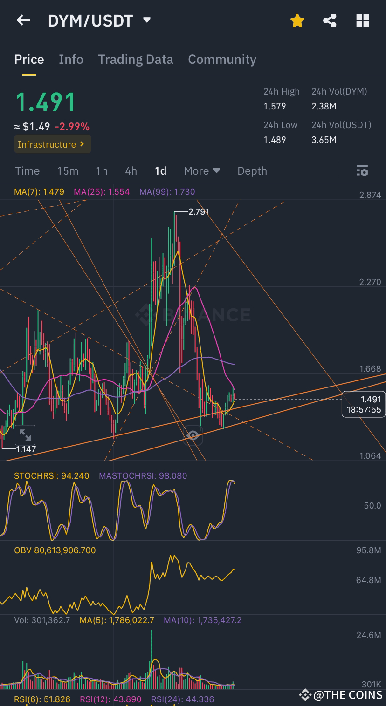The image size is (386, 706).
Task: Switch chart interval to 4h
Action: click(x=131, y=171)
